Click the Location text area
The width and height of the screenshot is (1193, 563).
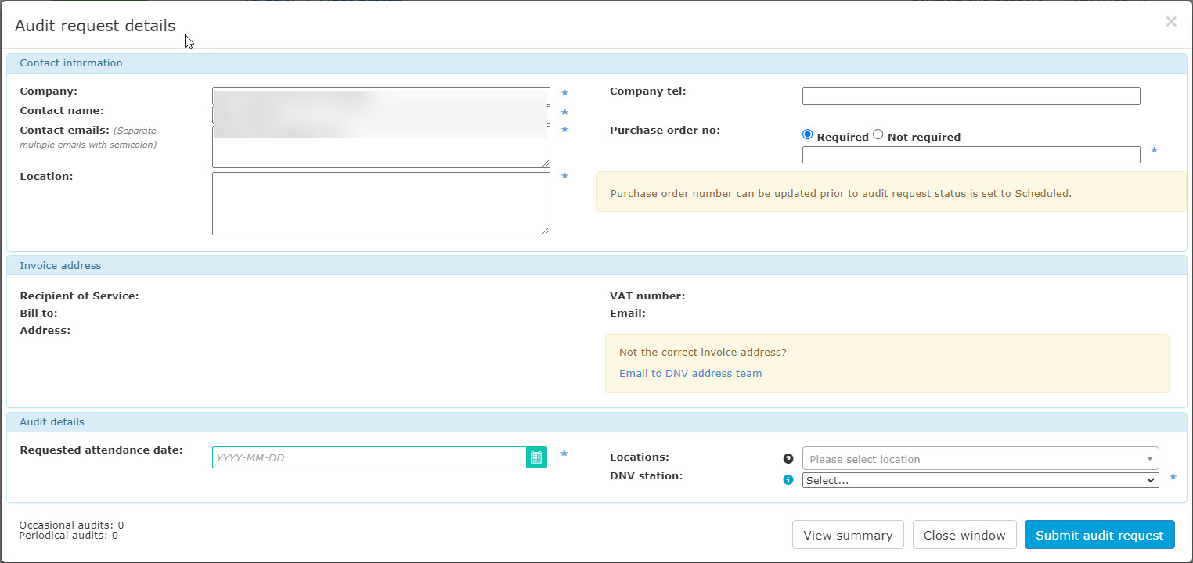click(380, 203)
